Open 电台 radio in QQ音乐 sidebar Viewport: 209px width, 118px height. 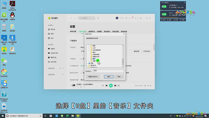[51, 38]
